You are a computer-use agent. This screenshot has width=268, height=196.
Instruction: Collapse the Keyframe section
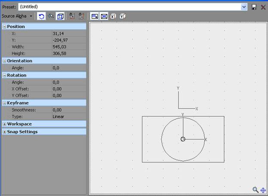pyautogui.click(x=5, y=103)
